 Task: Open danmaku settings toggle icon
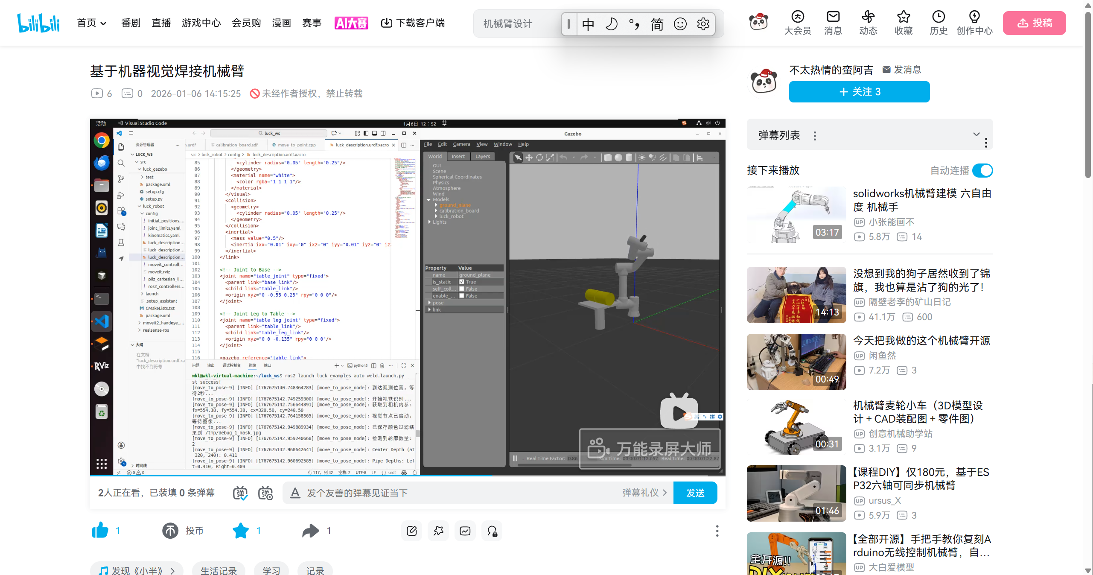[265, 493]
